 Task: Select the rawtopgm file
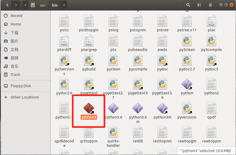click(x=187, y=135)
